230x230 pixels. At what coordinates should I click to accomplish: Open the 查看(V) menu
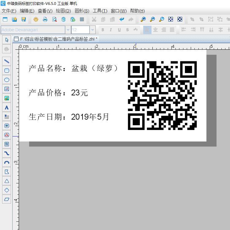[45, 11]
